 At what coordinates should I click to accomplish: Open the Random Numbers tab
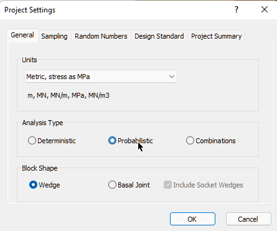101,36
